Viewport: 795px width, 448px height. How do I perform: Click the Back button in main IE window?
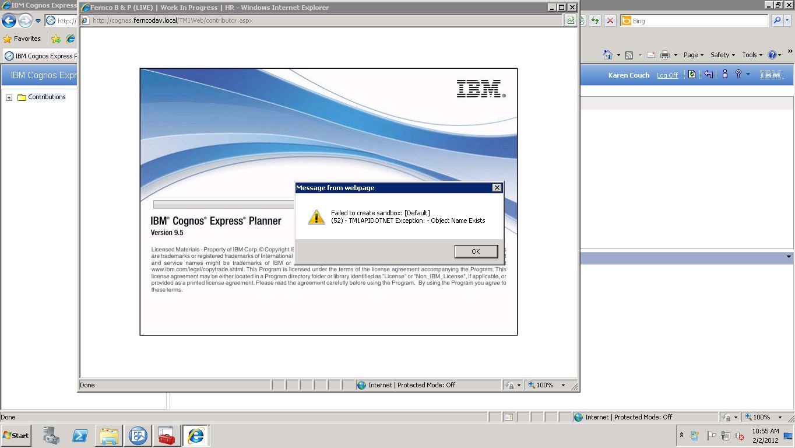point(9,21)
